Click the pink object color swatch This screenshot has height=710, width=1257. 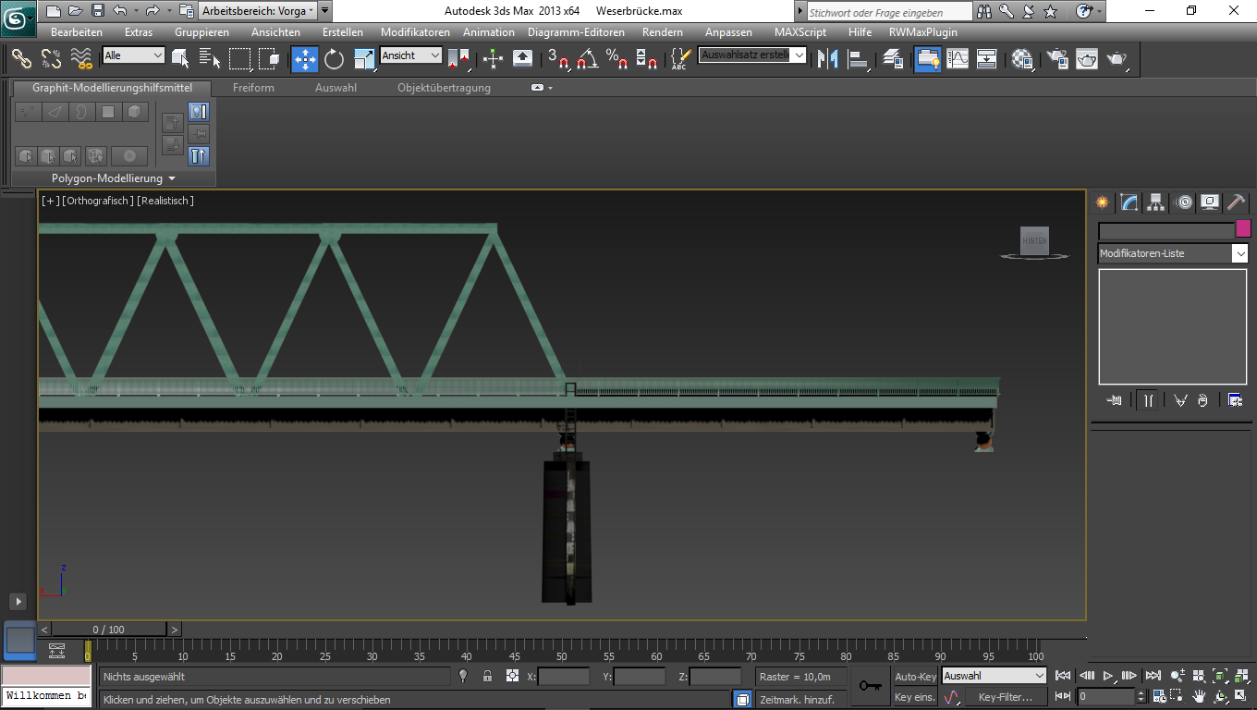[1243, 229]
